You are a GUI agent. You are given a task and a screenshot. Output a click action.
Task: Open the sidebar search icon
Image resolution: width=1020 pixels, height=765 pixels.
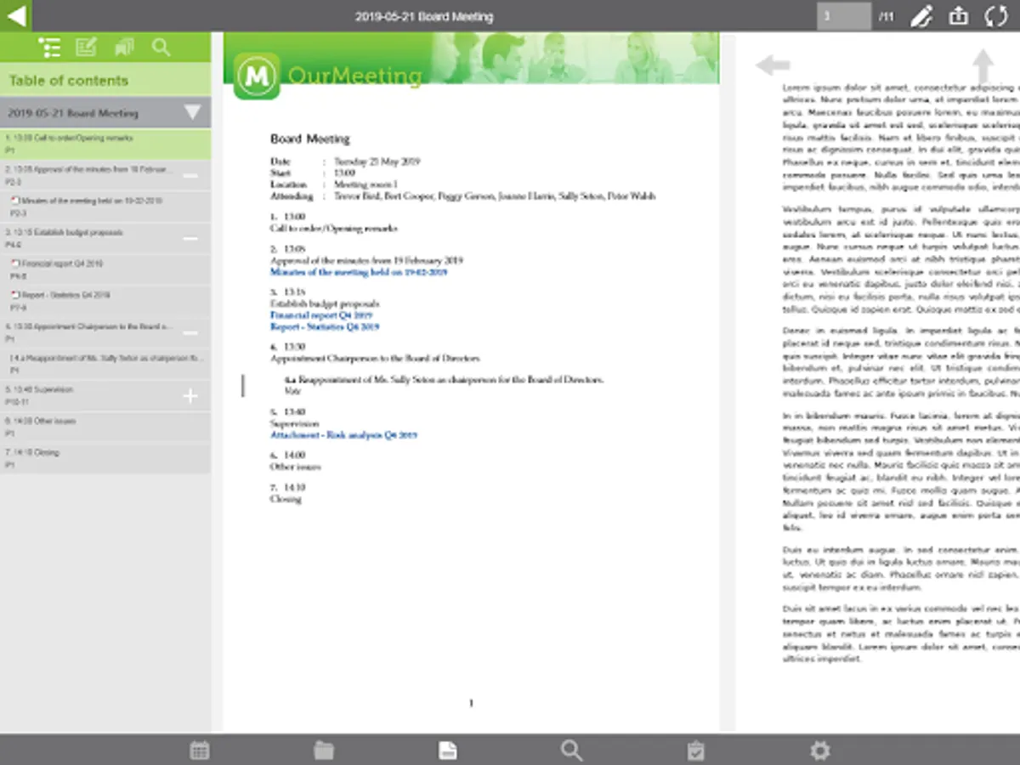coord(161,48)
